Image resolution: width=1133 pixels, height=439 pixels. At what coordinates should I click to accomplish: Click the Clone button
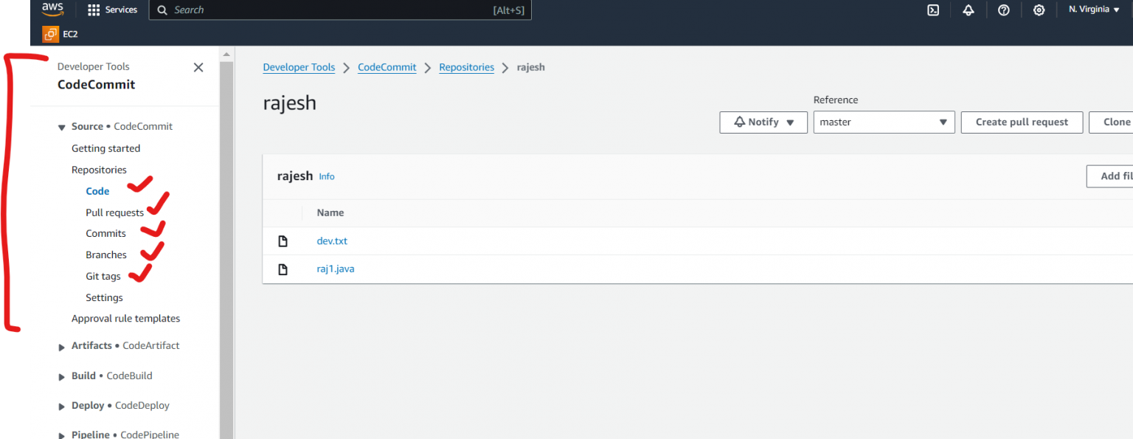pyautogui.click(x=1111, y=122)
